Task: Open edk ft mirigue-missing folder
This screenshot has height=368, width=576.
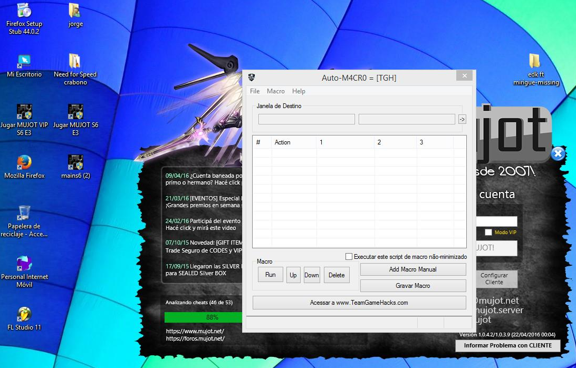Action: (535, 62)
